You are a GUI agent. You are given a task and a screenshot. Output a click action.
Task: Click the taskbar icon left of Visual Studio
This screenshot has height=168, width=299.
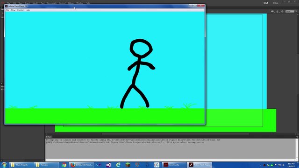99,165
